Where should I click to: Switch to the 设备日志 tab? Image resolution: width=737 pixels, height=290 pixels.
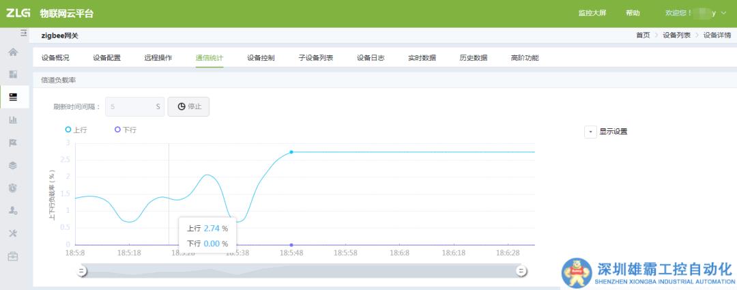371,58
